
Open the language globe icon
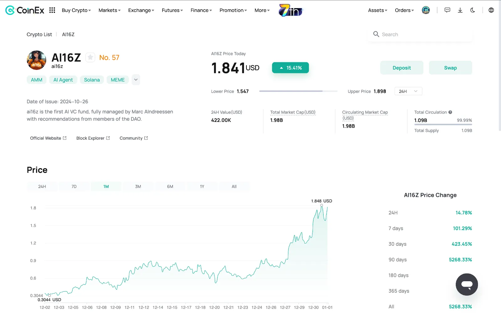pyautogui.click(x=491, y=10)
